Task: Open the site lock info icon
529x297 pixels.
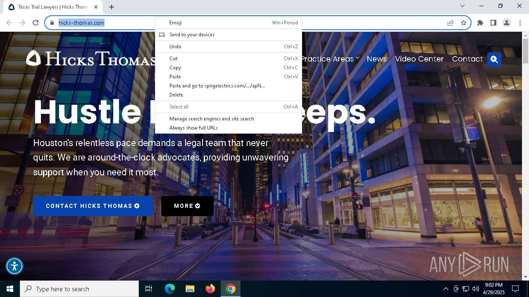Action: pyautogui.click(x=52, y=23)
